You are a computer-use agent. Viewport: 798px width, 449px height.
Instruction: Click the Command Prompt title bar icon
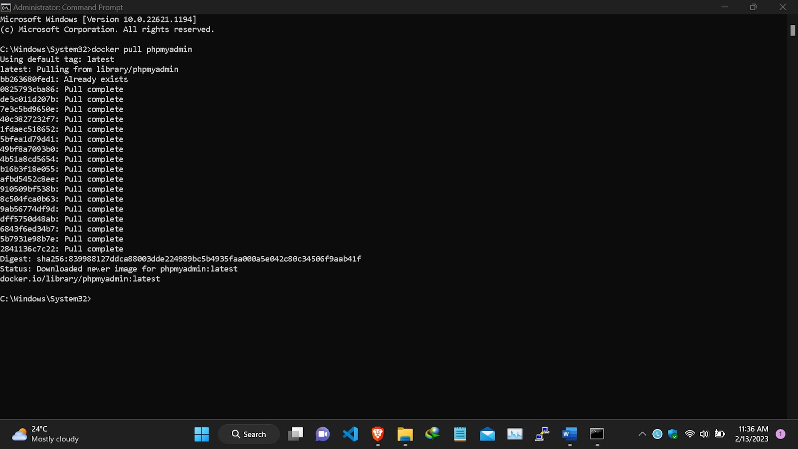coord(6,7)
